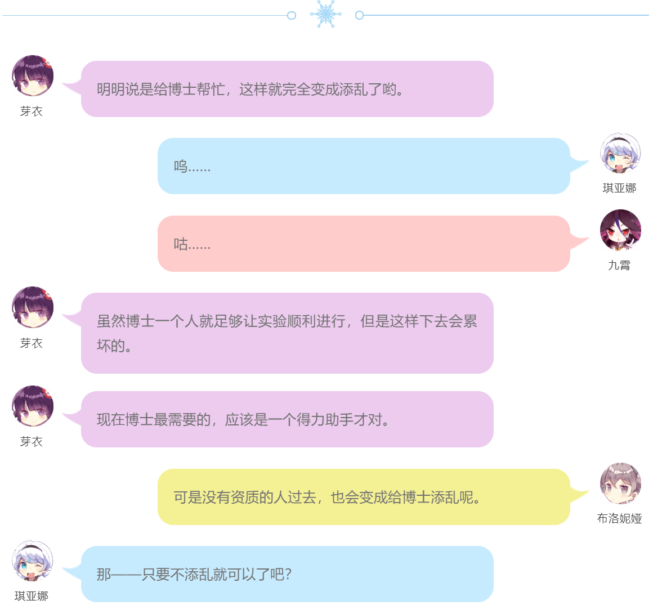The image size is (653, 605).
Task: Click the name label 布洛妮娅
Action: point(619,518)
